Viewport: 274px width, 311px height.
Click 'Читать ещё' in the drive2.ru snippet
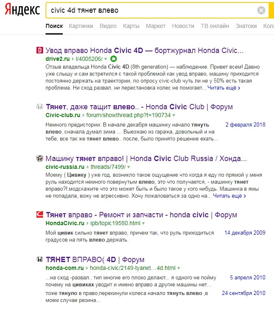224,88
